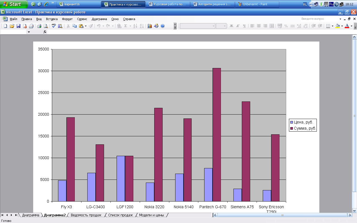Open the Файл menu

tap(13, 19)
